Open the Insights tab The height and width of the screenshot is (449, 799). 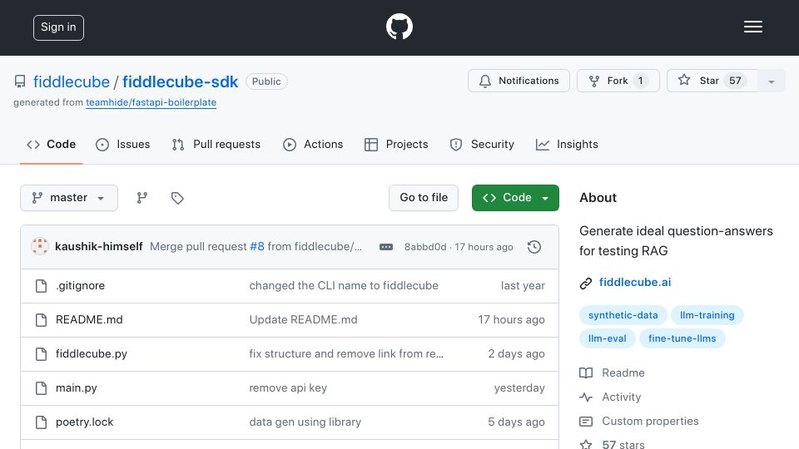pyautogui.click(x=567, y=145)
